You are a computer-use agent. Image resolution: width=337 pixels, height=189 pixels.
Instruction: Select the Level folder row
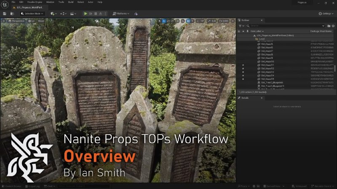[x=285, y=39]
